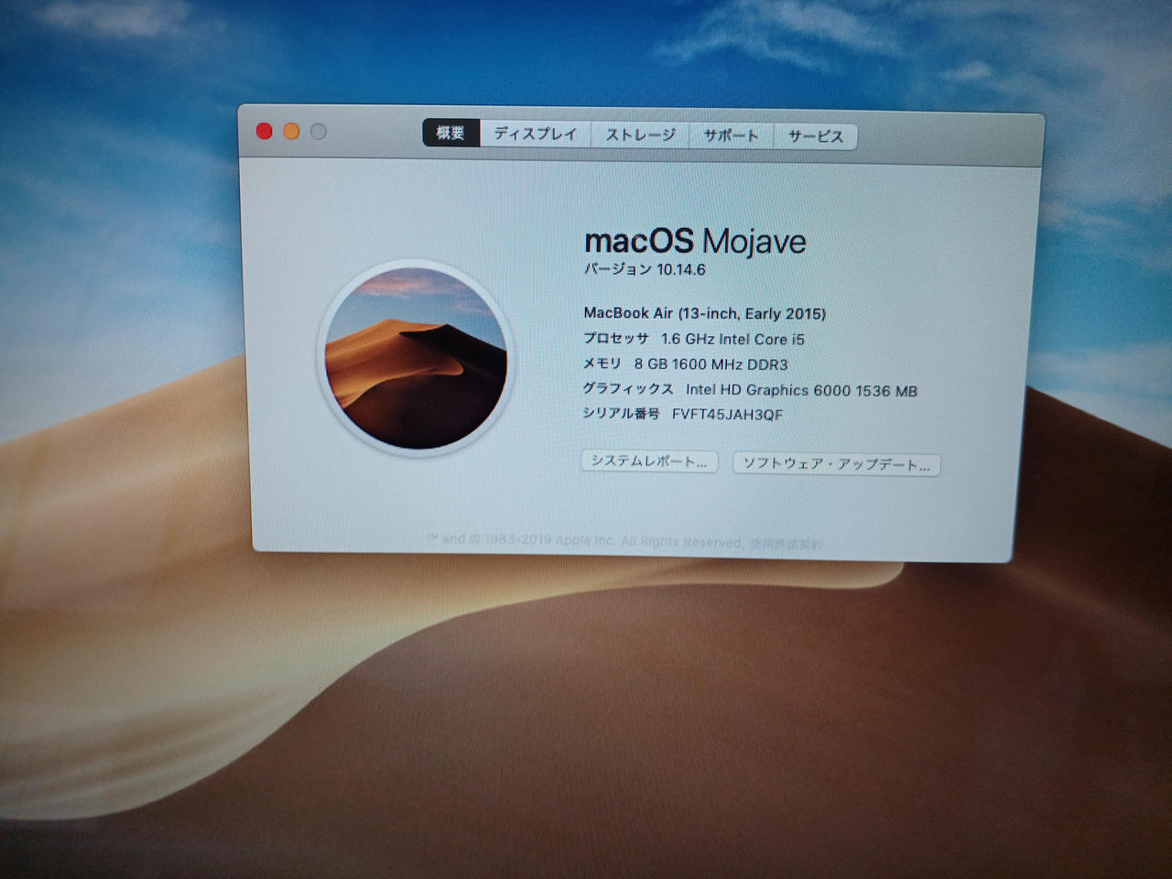The image size is (1172, 879).
Task: Click ソフトウェア・アップデート button
Action: 836,464
